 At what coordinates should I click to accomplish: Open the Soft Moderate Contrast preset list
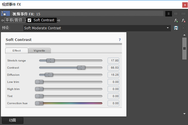pos(97,28)
